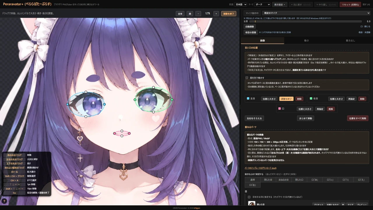Image resolution: width=373 pixels, height=210 pixels.
Task: Switch to the 書き出し tab
Action: coord(350,41)
